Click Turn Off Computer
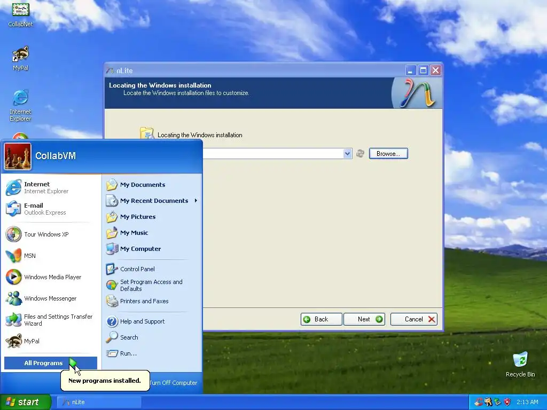 (174, 383)
